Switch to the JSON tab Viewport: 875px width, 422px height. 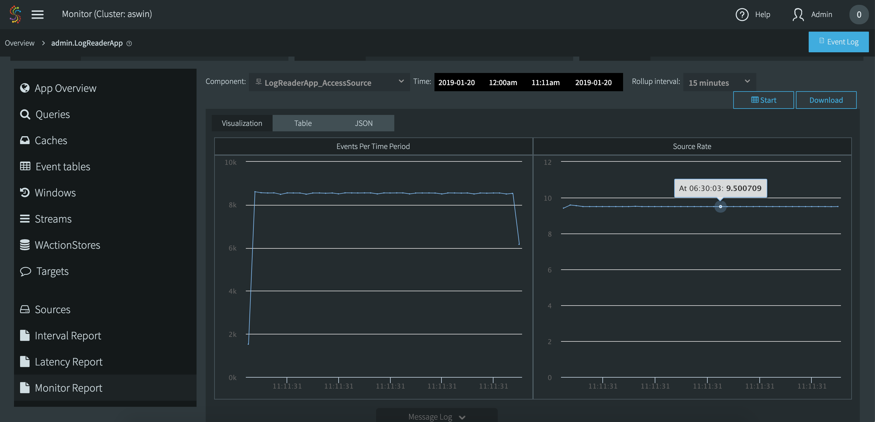tap(364, 123)
